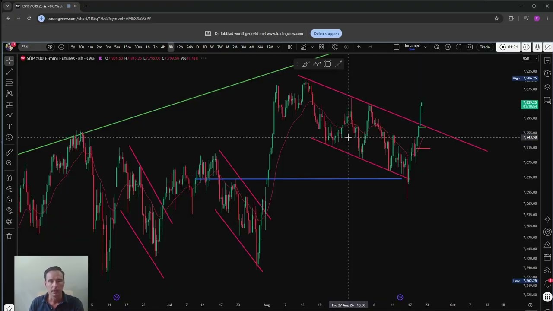Viewport: 553px width, 311px height.
Task: Switch to the 1h timeframe
Action: click(147, 47)
